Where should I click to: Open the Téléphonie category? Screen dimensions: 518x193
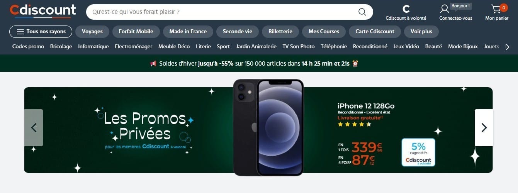[334, 47]
